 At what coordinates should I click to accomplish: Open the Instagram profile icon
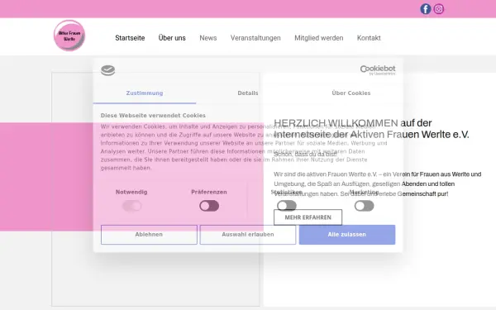coord(438,9)
